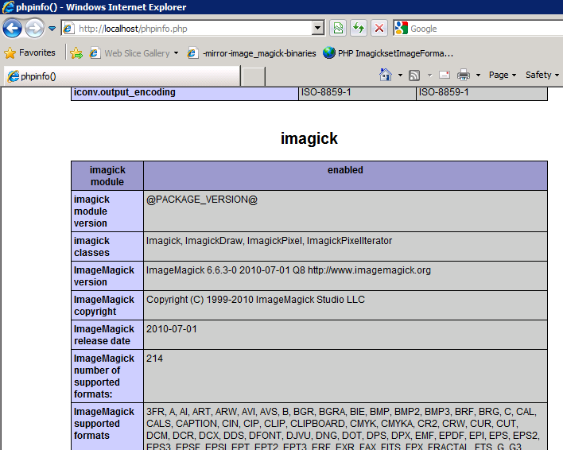
Task: Expand the Home button dropdown arrow
Action: pyautogui.click(x=400, y=75)
